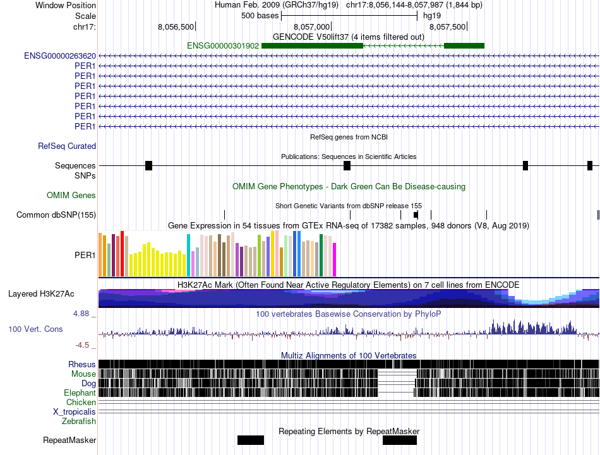Click the -4.5 PhyloP axis value
This screenshot has width=600, height=455.
pos(82,345)
